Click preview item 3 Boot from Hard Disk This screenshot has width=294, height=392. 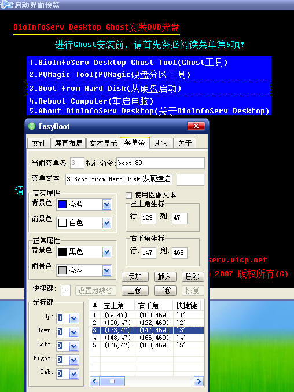point(149,89)
